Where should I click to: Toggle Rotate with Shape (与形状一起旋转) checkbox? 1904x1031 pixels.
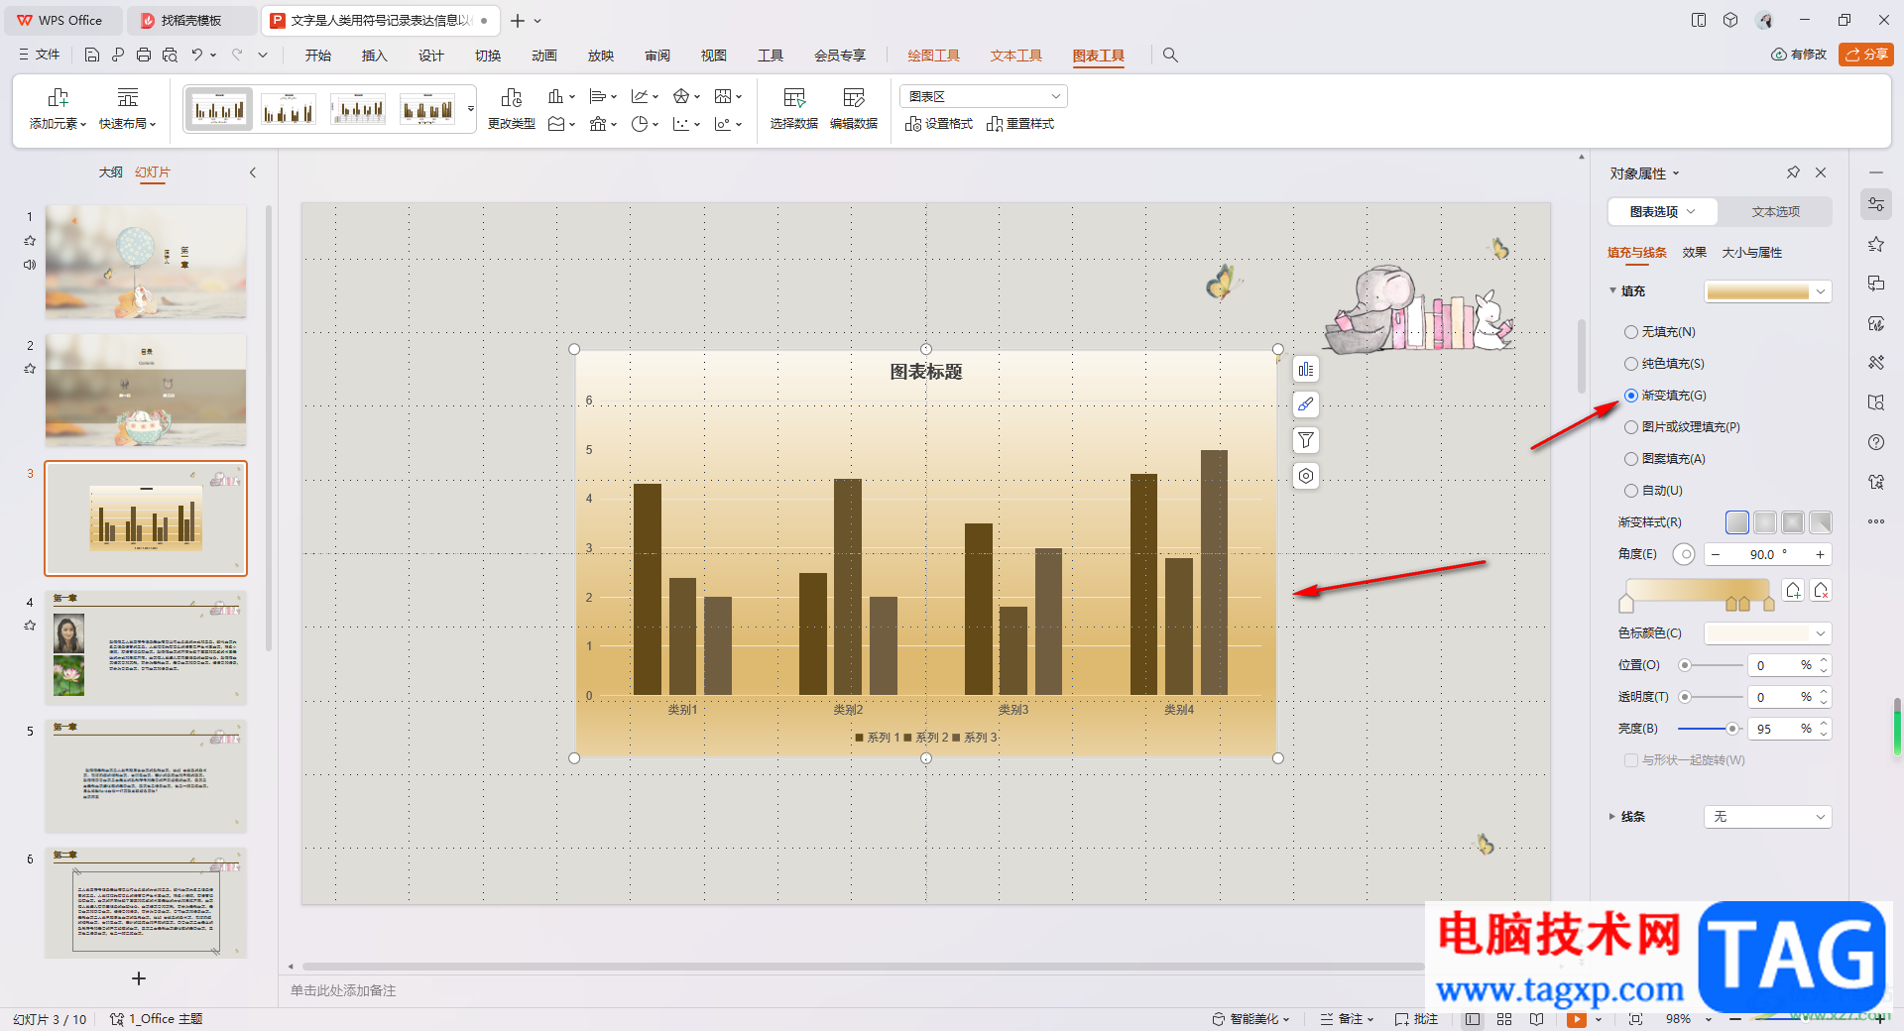[x=1631, y=760]
